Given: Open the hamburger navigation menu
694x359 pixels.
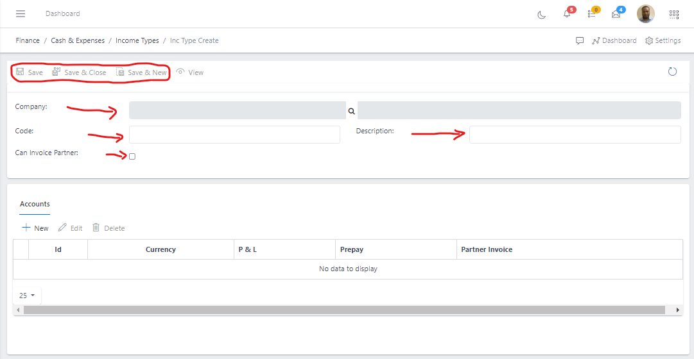Looking at the screenshot, I should 21,13.
